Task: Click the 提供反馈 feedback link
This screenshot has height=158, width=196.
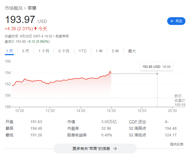Action: (177, 144)
